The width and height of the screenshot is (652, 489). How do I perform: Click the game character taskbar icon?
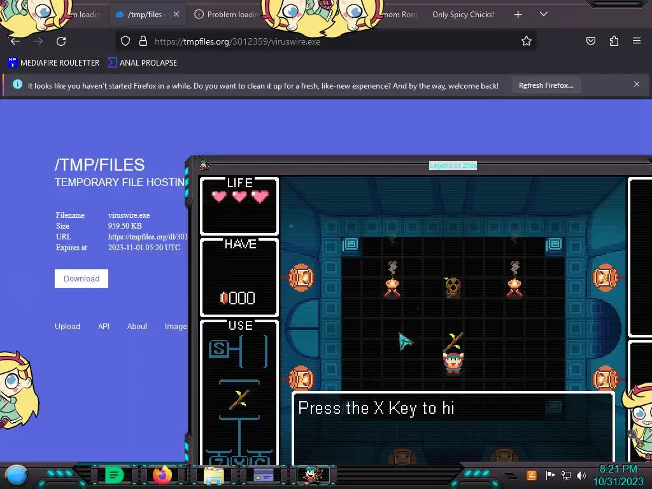pos(313,475)
